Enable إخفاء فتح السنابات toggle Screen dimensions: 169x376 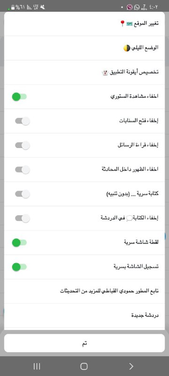[23, 121]
